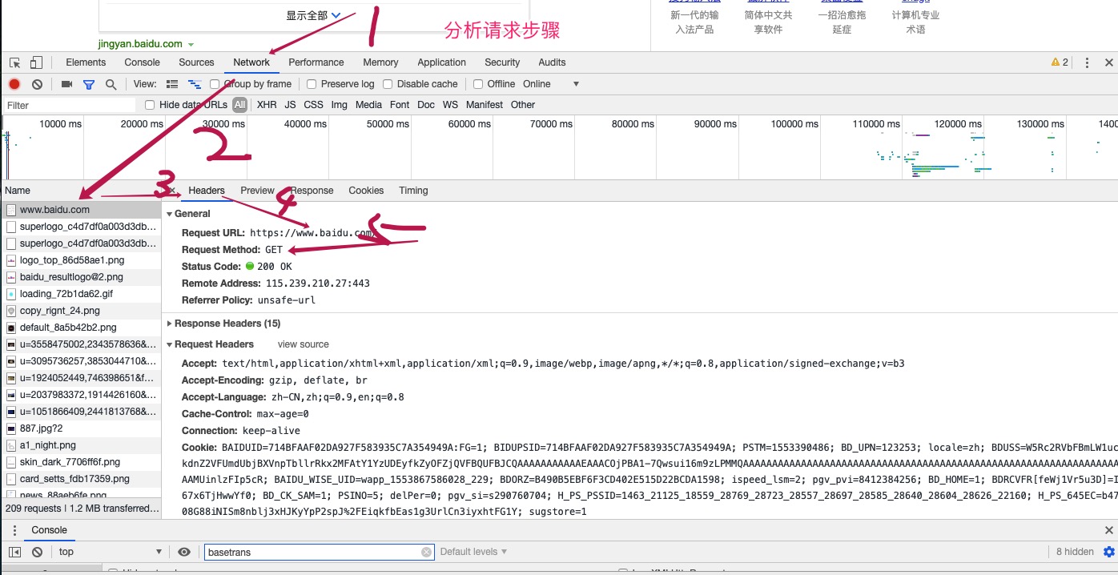
Task: Stop recording network log with red button
Action: (14, 84)
